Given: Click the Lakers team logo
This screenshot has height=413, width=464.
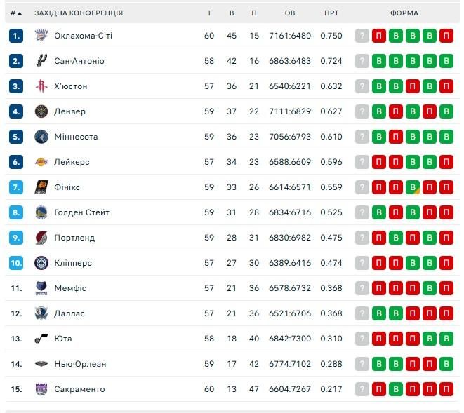Looking at the screenshot, I should (41, 162).
